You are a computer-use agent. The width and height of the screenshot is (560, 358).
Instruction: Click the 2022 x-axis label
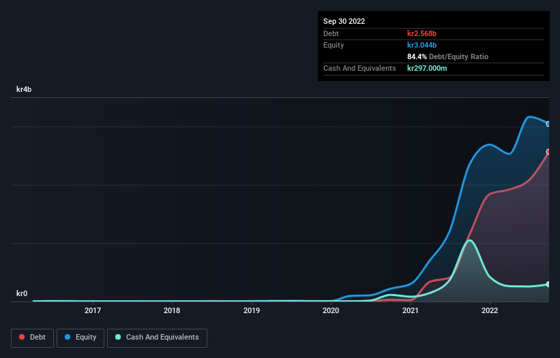(x=490, y=310)
